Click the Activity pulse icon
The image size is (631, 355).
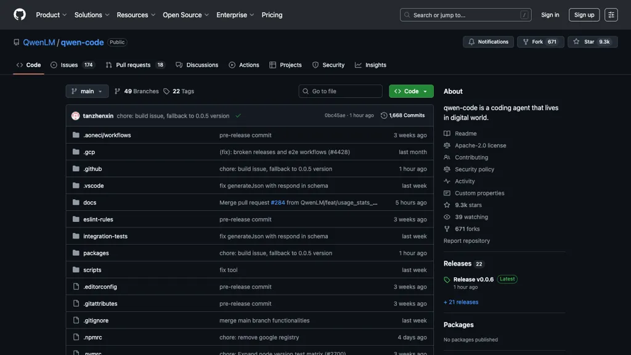pyautogui.click(x=447, y=181)
